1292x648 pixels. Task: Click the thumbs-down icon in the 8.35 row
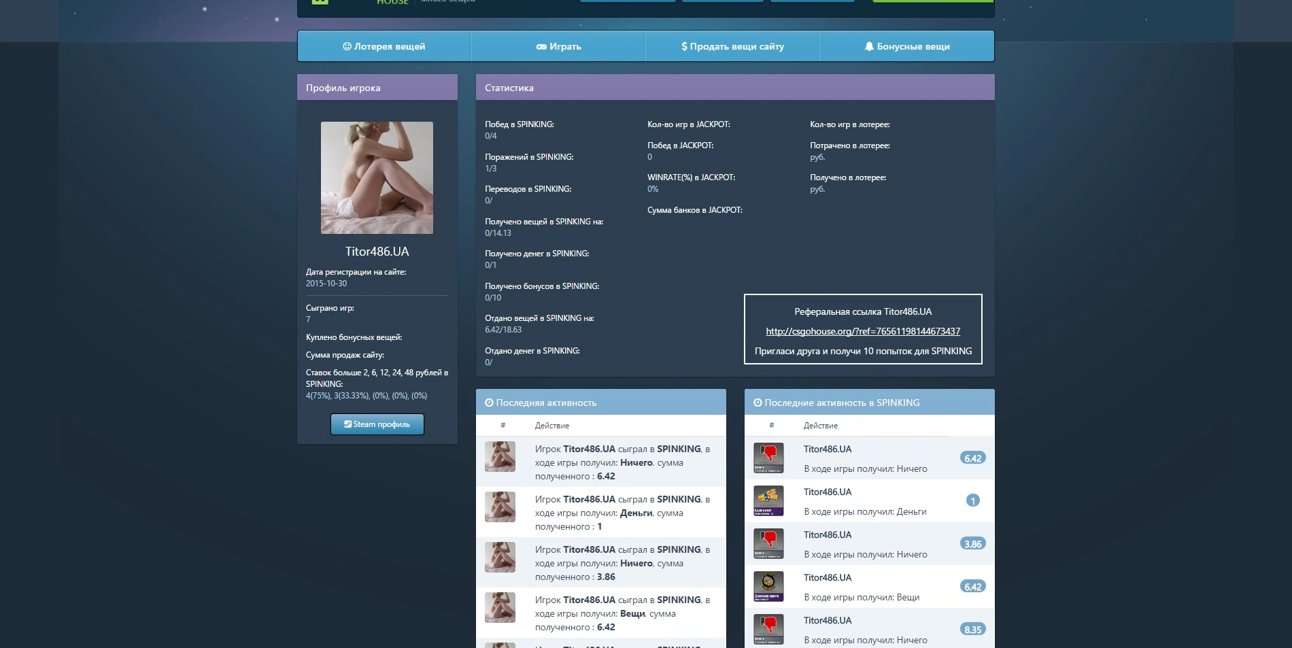click(768, 629)
